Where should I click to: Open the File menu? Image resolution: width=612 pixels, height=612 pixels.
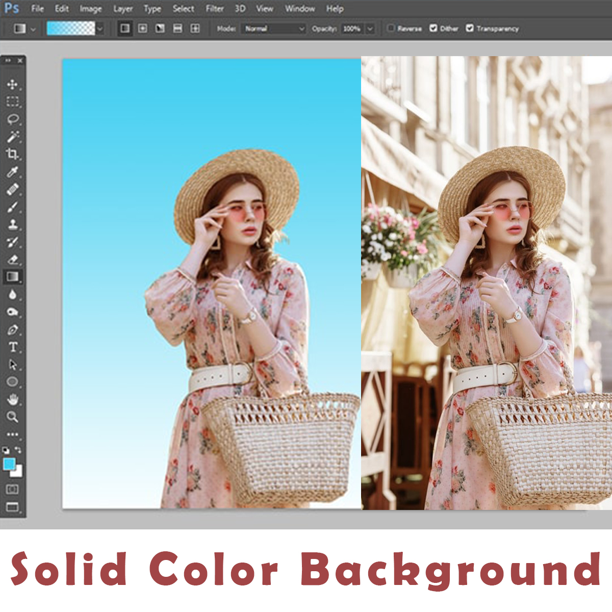click(37, 9)
